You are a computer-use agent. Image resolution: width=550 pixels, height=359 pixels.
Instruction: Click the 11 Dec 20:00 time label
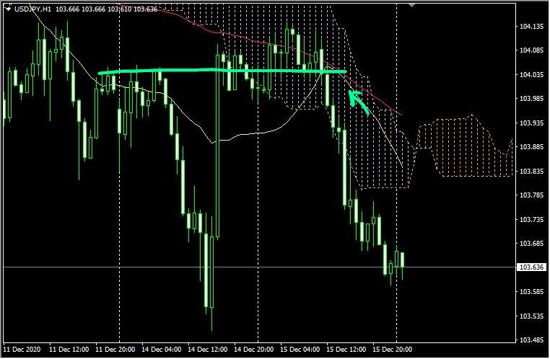tap(115, 349)
